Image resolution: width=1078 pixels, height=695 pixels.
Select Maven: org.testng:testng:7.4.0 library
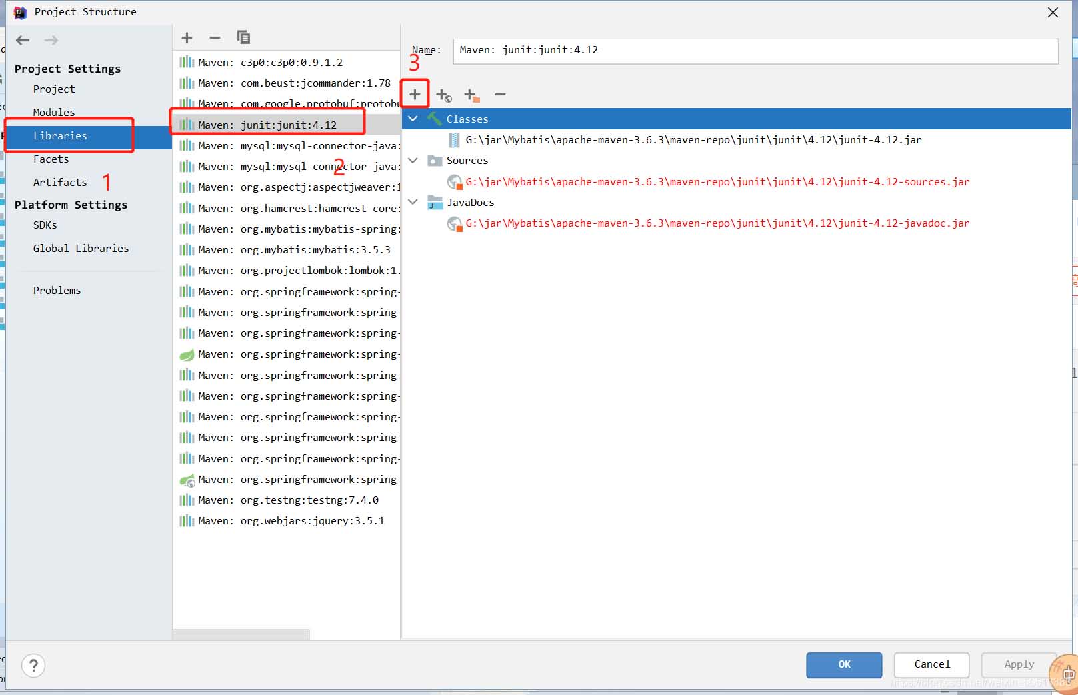[286, 500]
